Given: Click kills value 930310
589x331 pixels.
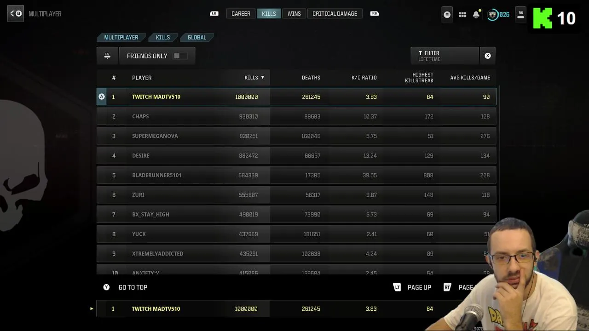Looking at the screenshot, I should pyautogui.click(x=248, y=116).
